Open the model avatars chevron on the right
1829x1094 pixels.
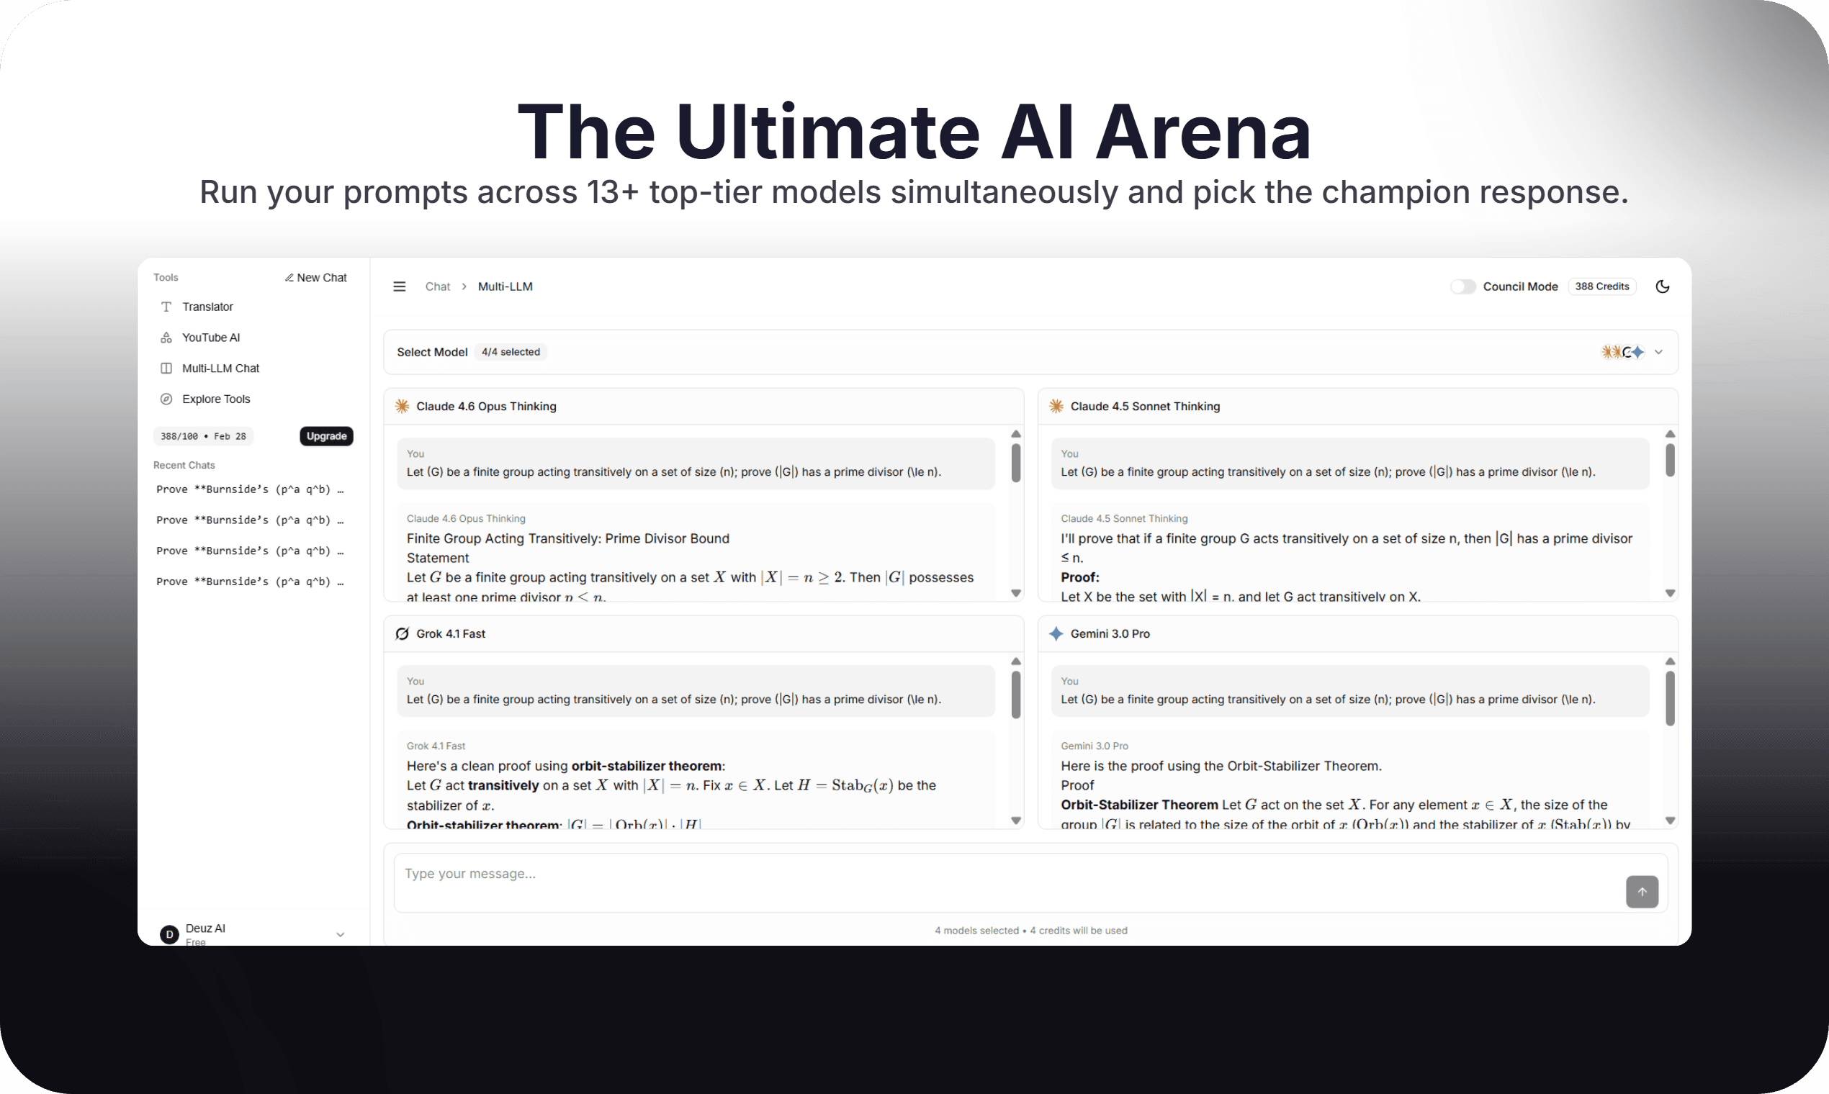click(x=1658, y=352)
